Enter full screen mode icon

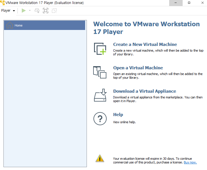tap(46, 11)
